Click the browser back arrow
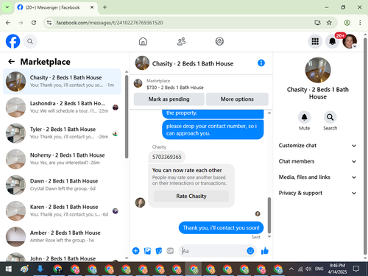 [8, 23]
